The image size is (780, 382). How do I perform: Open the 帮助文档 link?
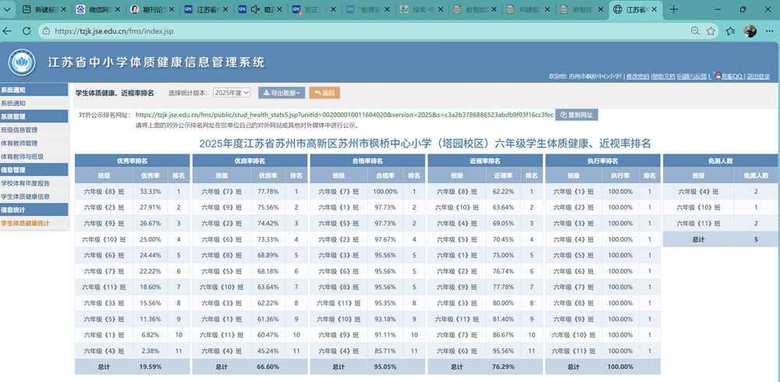664,76
